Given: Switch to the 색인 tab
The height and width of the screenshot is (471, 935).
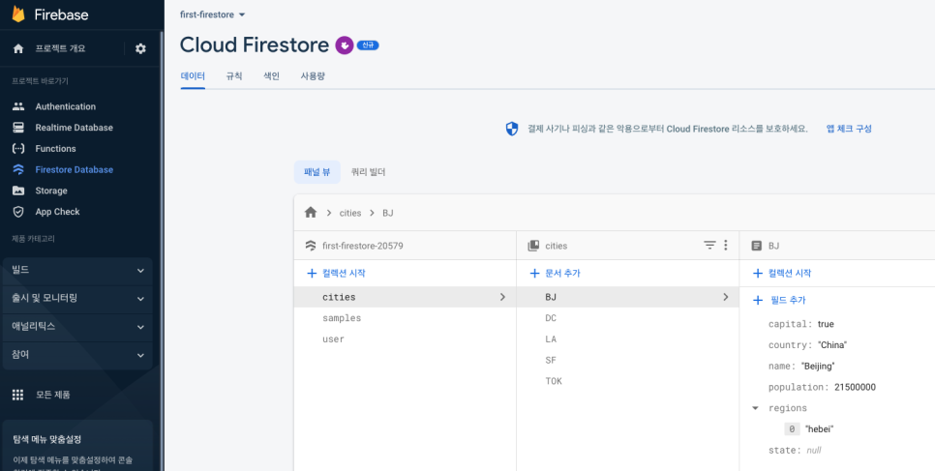Looking at the screenshot, I should (x=271, y=76).
